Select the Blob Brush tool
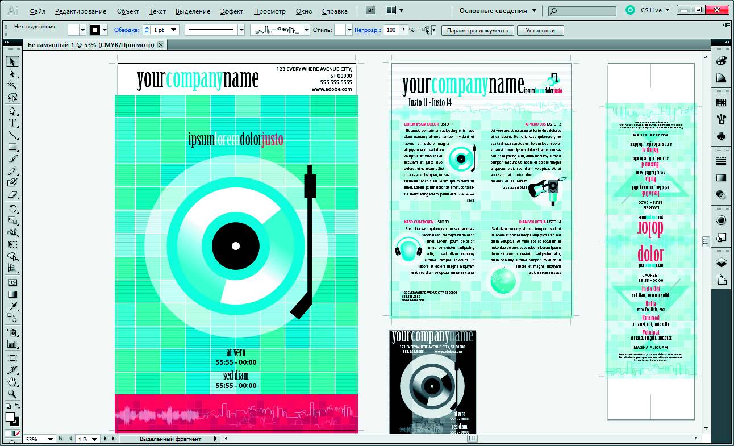 [12, 183]
